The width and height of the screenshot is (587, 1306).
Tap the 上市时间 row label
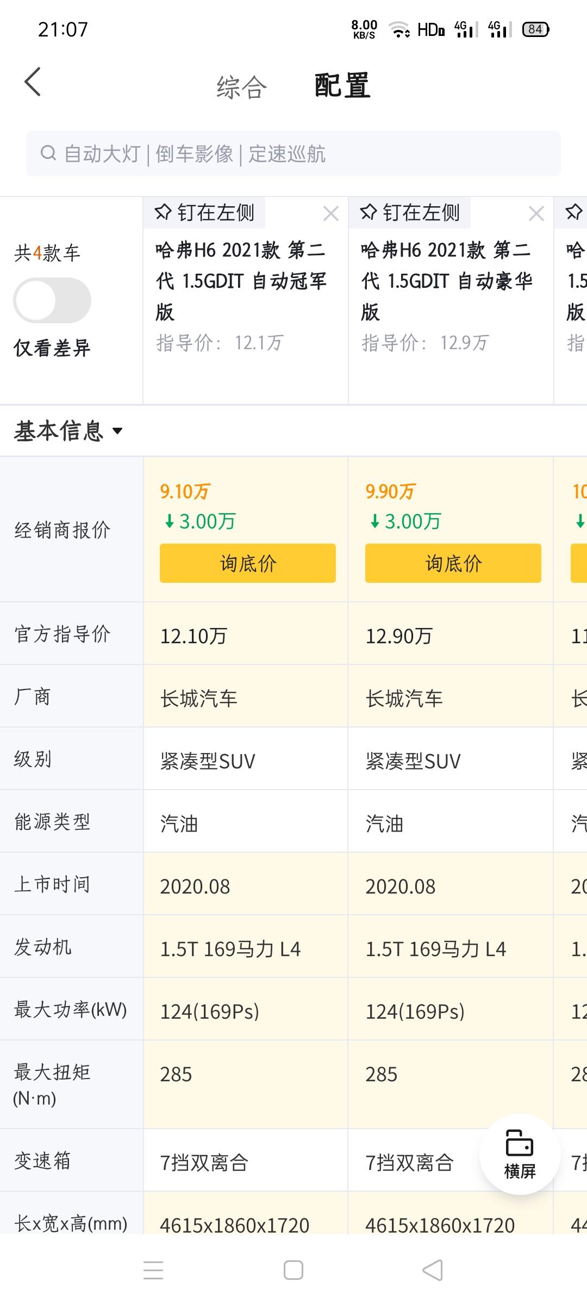point(52,884)
